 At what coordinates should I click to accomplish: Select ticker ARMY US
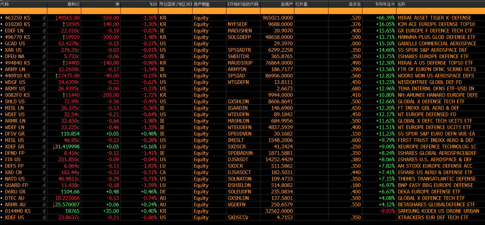coord(15,89)
